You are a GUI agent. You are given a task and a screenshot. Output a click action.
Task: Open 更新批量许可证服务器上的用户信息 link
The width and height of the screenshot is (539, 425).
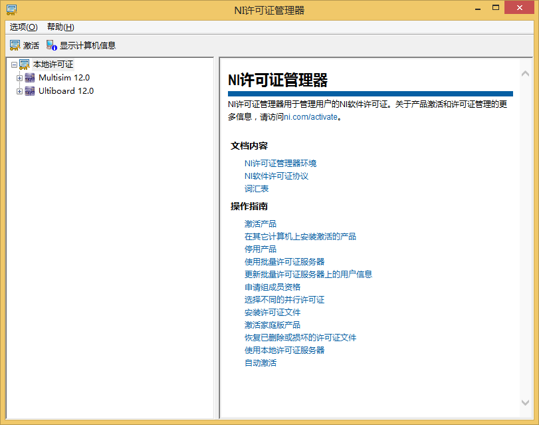pyautogui.click(x=308, y=275)
